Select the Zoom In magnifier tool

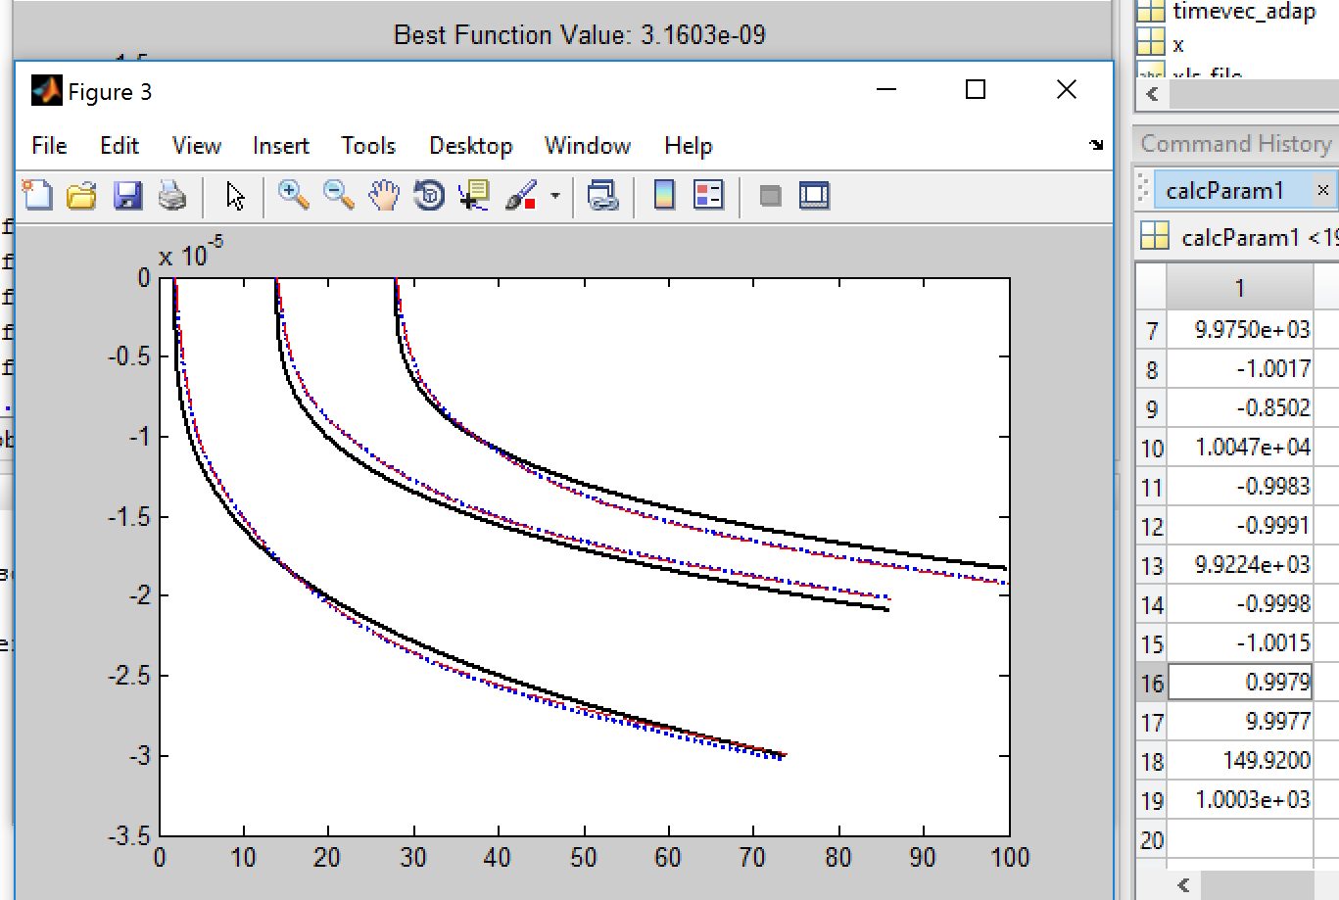293,196
